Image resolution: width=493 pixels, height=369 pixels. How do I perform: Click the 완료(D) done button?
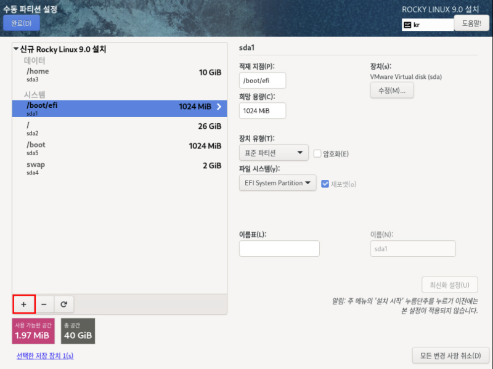point(22,23)
